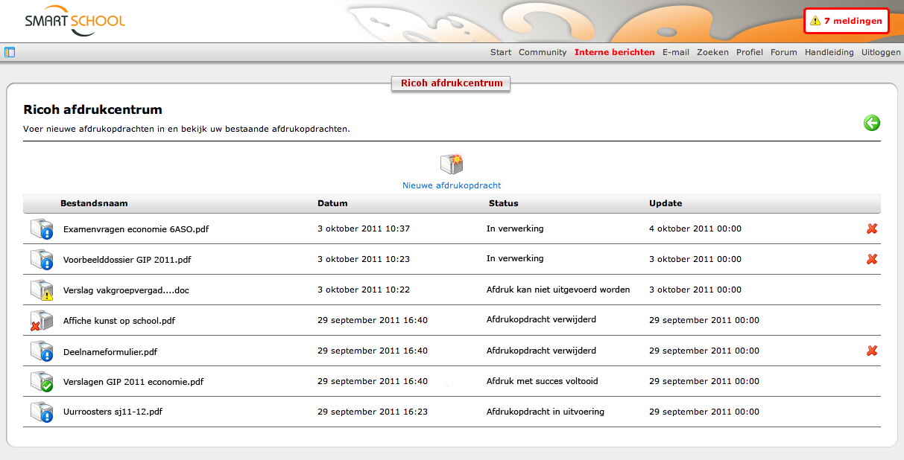Screen dimensions: 904x460
Task: Open the Community menu item
Action: click(x=543, y=52)
